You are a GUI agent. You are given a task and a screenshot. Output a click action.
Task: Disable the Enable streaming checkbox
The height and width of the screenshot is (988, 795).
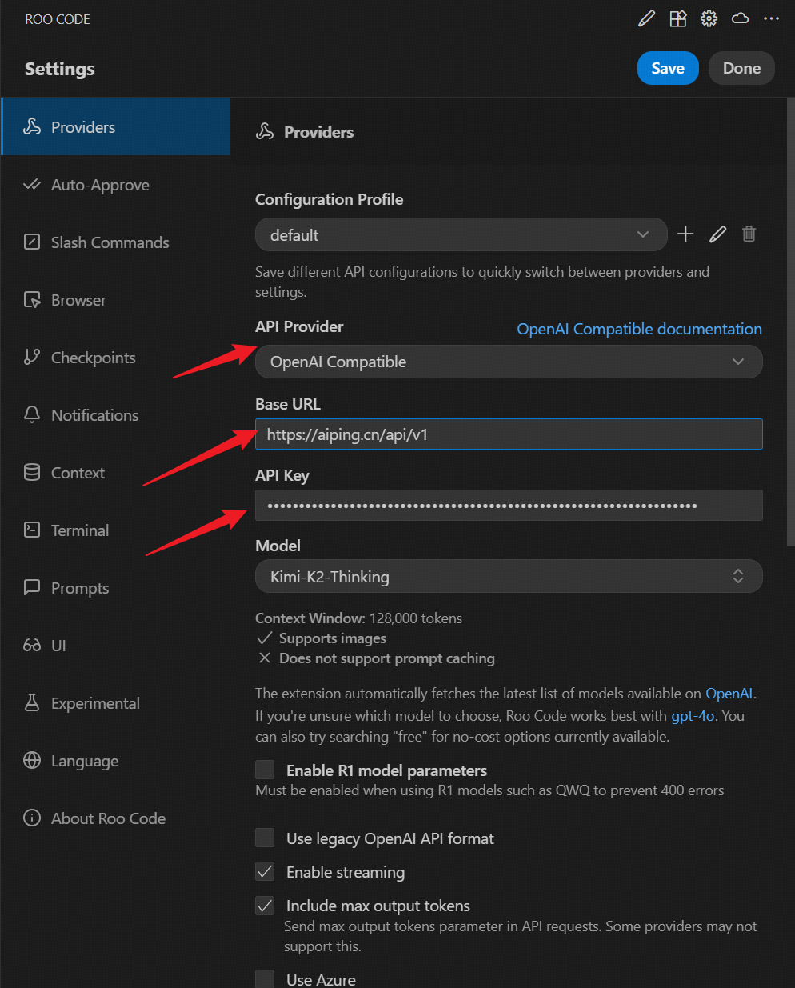265,871
